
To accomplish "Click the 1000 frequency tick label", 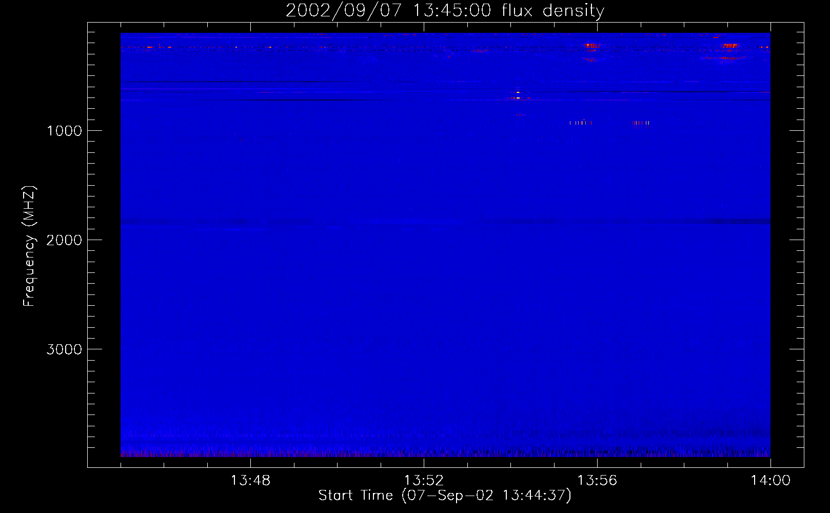I will pos(64,131).
